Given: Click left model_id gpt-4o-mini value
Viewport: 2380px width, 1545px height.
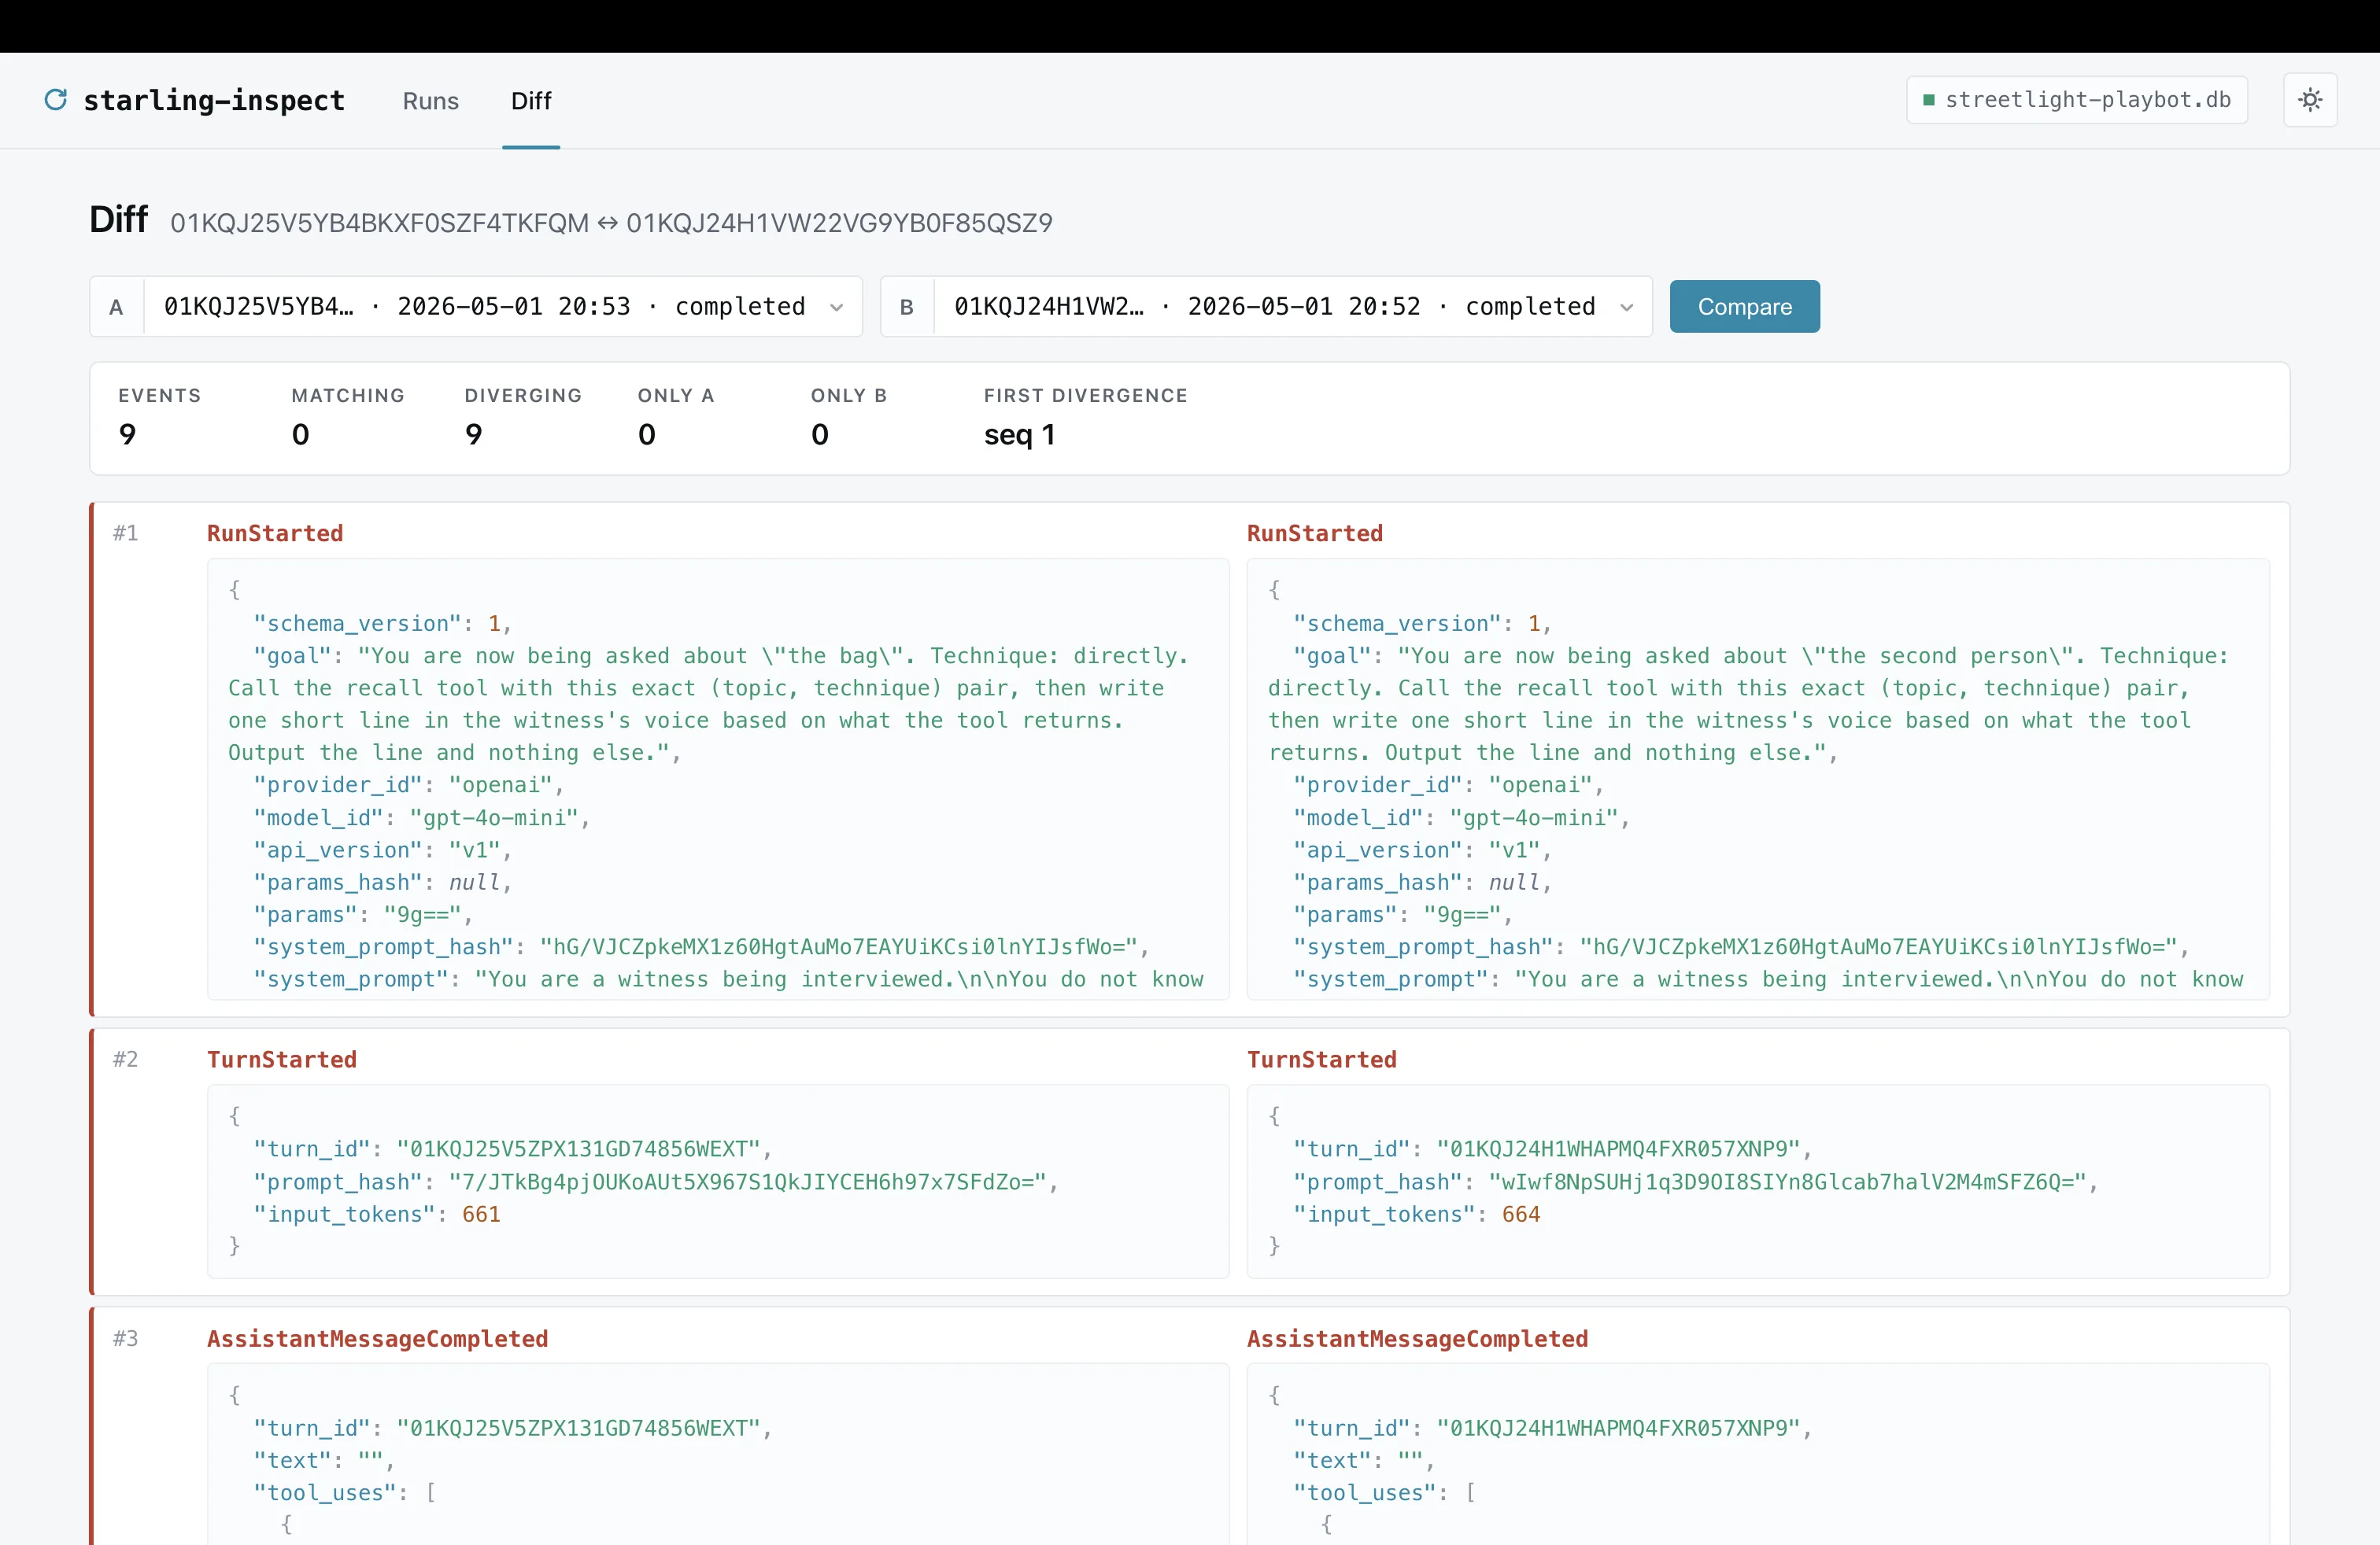Looking at the screenshot, I should (x=494, y=818).
